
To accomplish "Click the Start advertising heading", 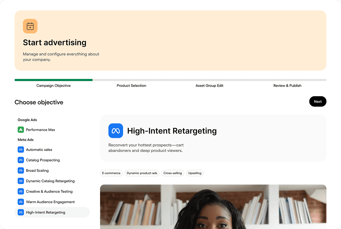I will tap(55, 42).
